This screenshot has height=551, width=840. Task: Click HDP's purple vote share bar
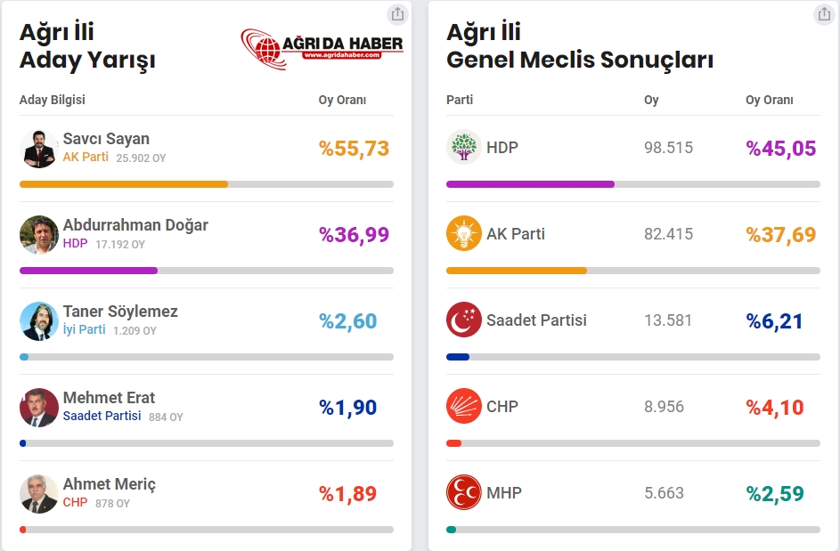(x=530, y=184)
